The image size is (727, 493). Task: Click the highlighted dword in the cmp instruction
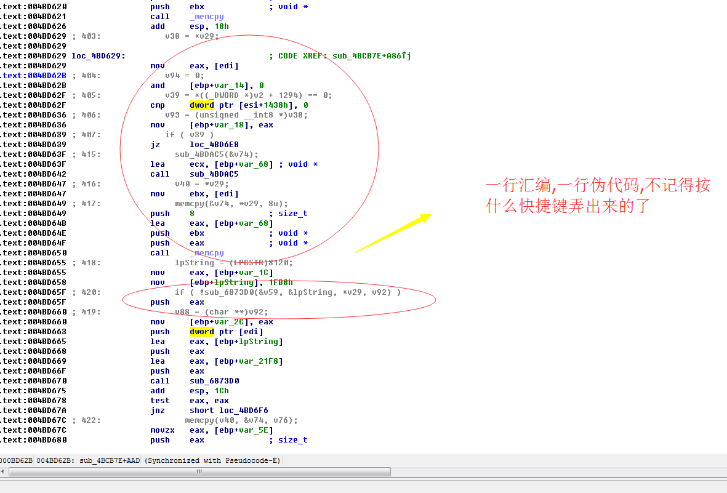[202, 105]
